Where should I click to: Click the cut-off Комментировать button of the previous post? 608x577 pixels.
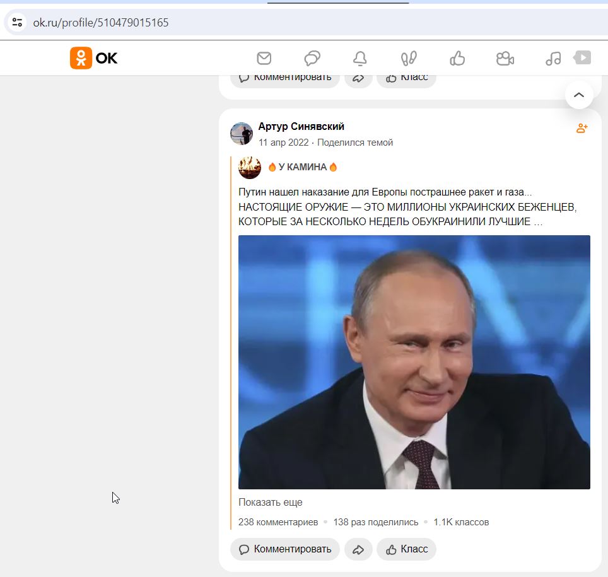click(285, 81)
